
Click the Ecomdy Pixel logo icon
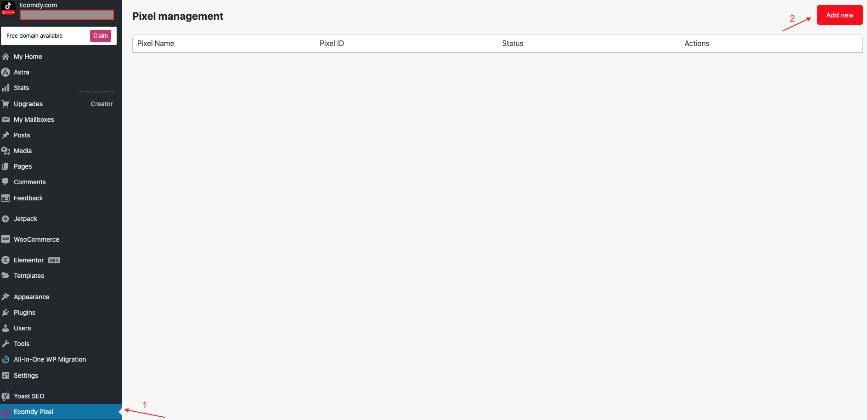tap(6, 412)
